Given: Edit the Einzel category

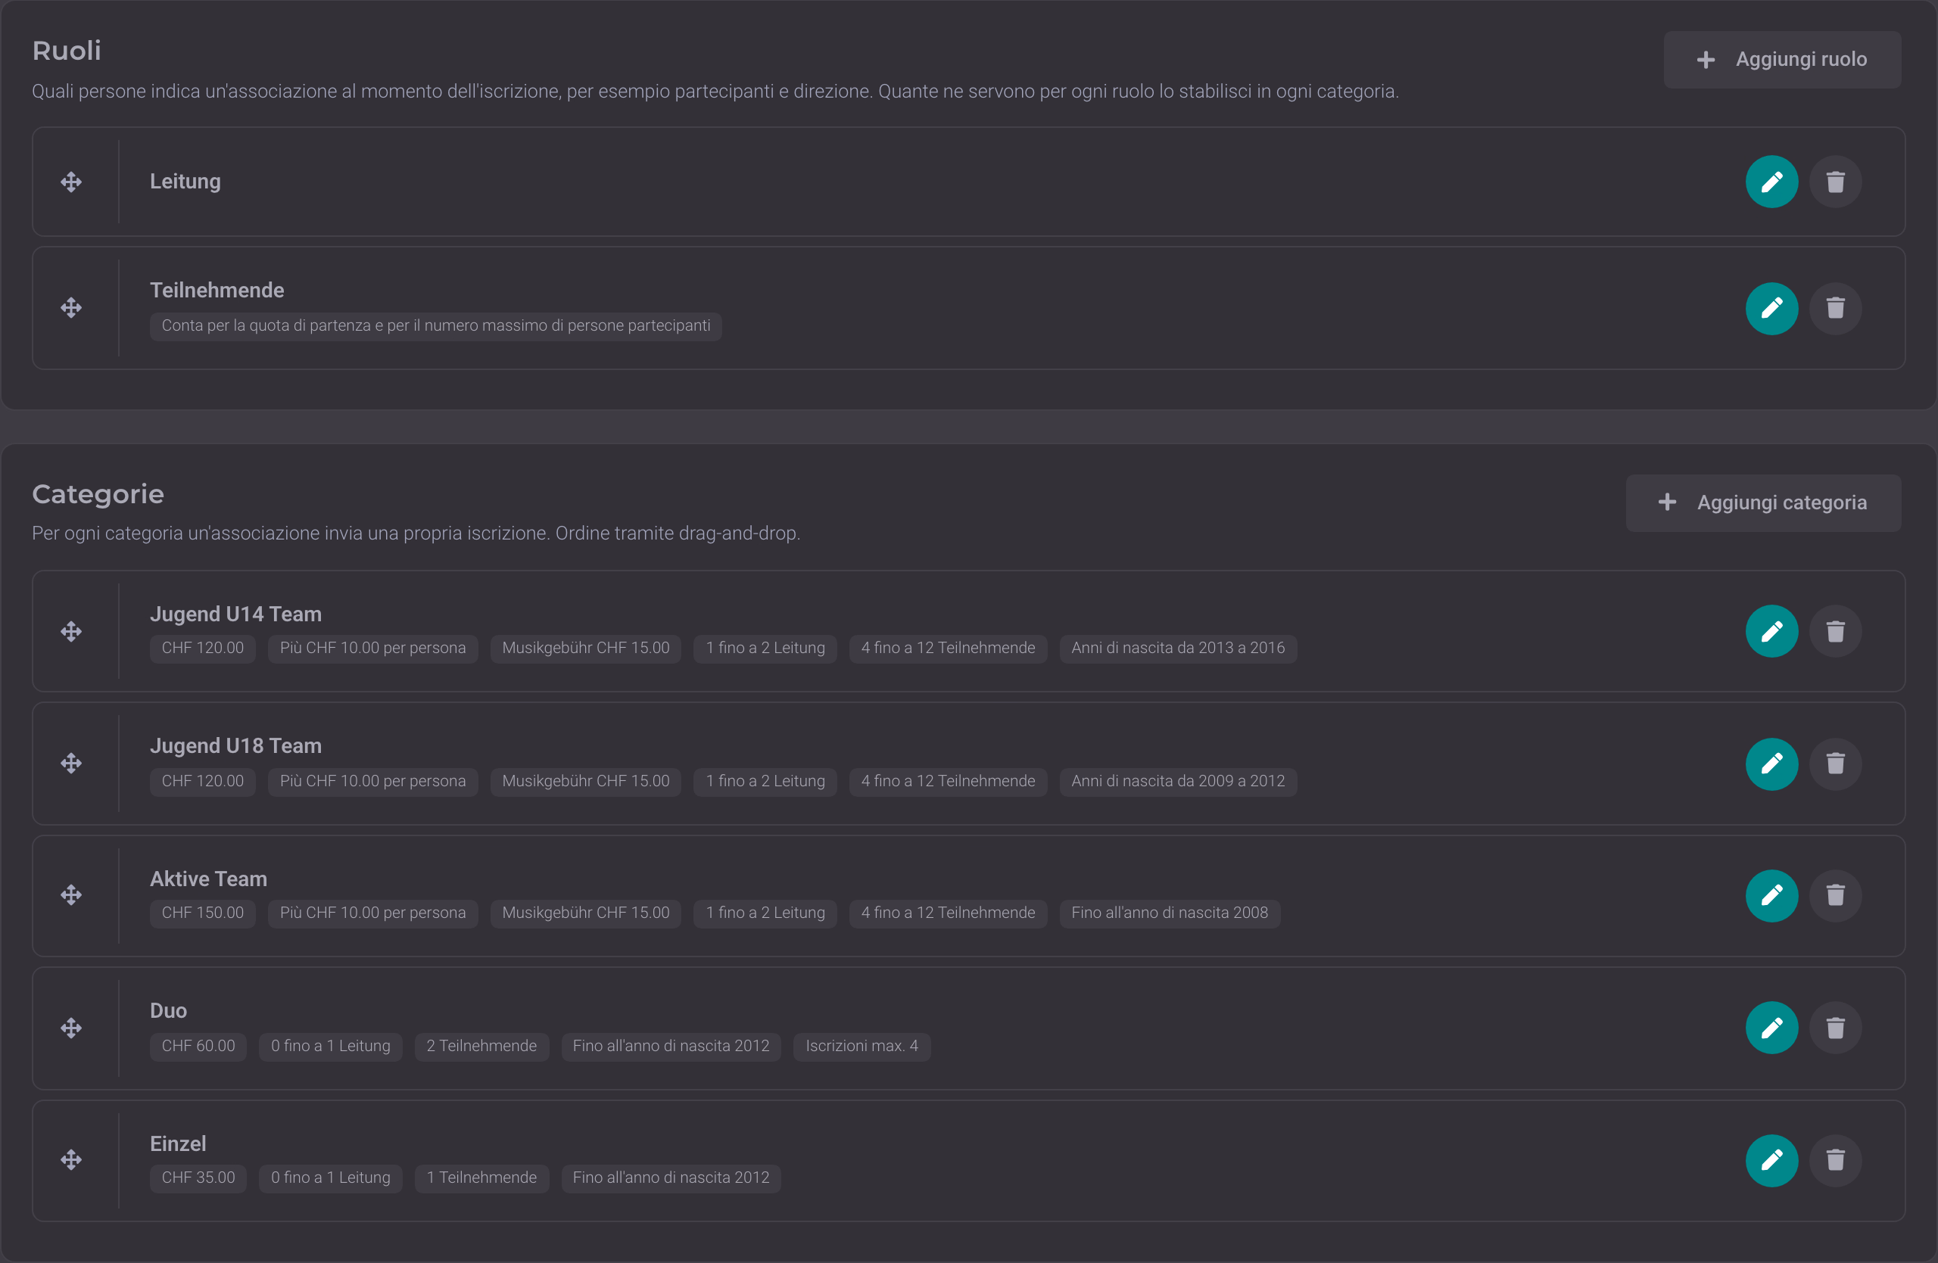Looking at the screenshot, I should (1771, 1161).
